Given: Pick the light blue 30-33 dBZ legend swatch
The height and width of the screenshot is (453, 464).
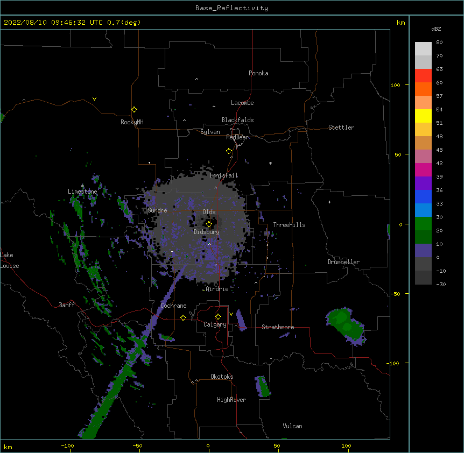Looking at the screenshot, I should [x=423, y=210].
